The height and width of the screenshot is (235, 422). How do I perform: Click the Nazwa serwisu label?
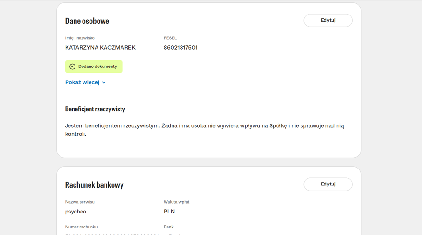point(80,202)
